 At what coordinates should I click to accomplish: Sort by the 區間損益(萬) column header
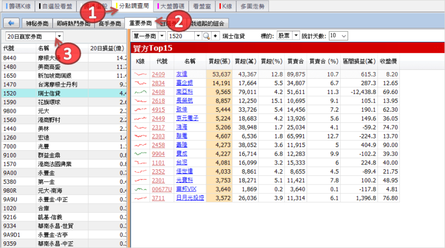[359, 61]
